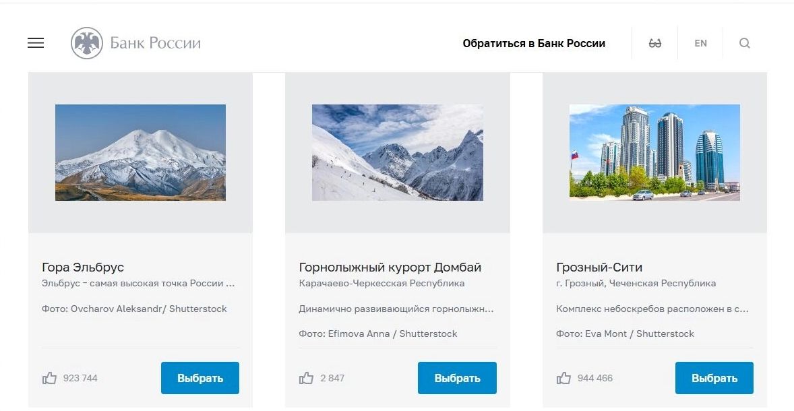
Task: Choose Грозный-Сити with Выбрать button
Action: click(714, 378)
